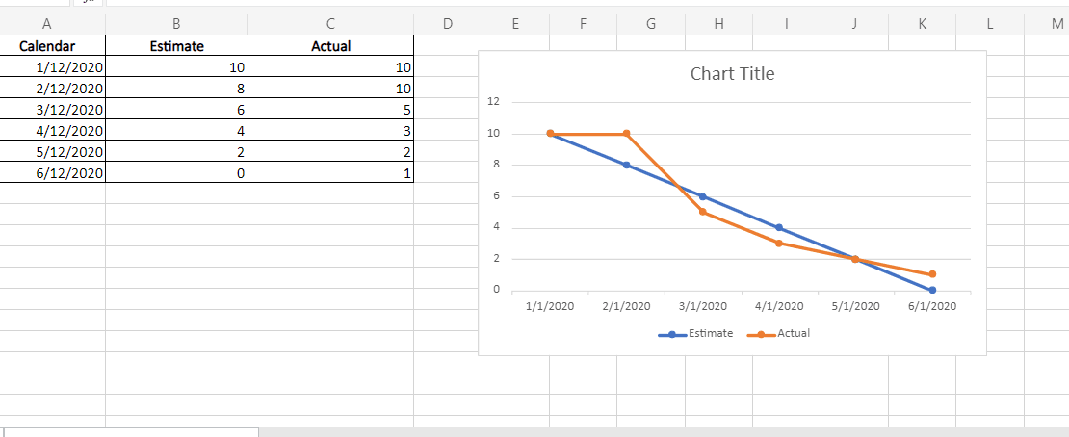Select Estimate value 6 in 3/12/2020 row
The image size is (1069, 437).
176,109
